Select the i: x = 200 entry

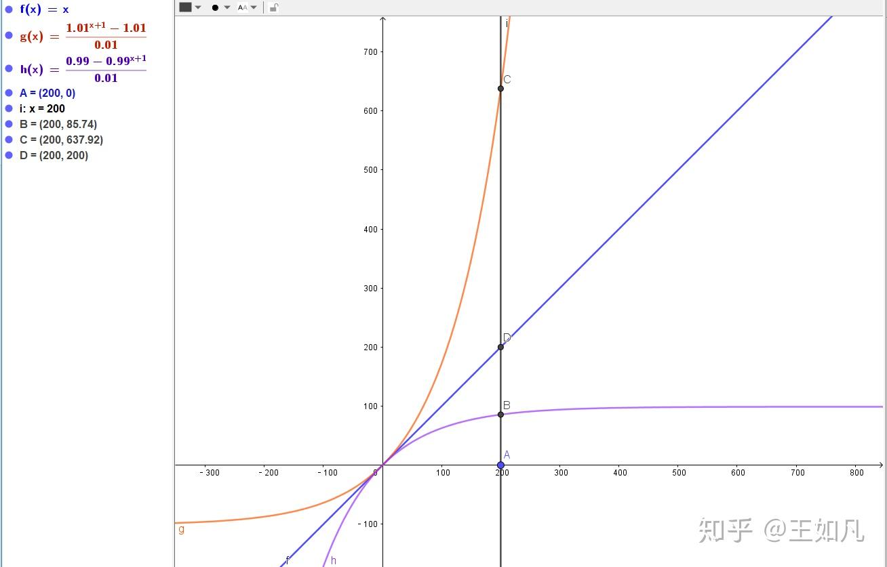(x=42, y=108)
